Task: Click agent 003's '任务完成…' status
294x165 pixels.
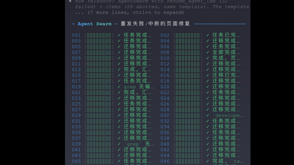Action: click(137, 41)
